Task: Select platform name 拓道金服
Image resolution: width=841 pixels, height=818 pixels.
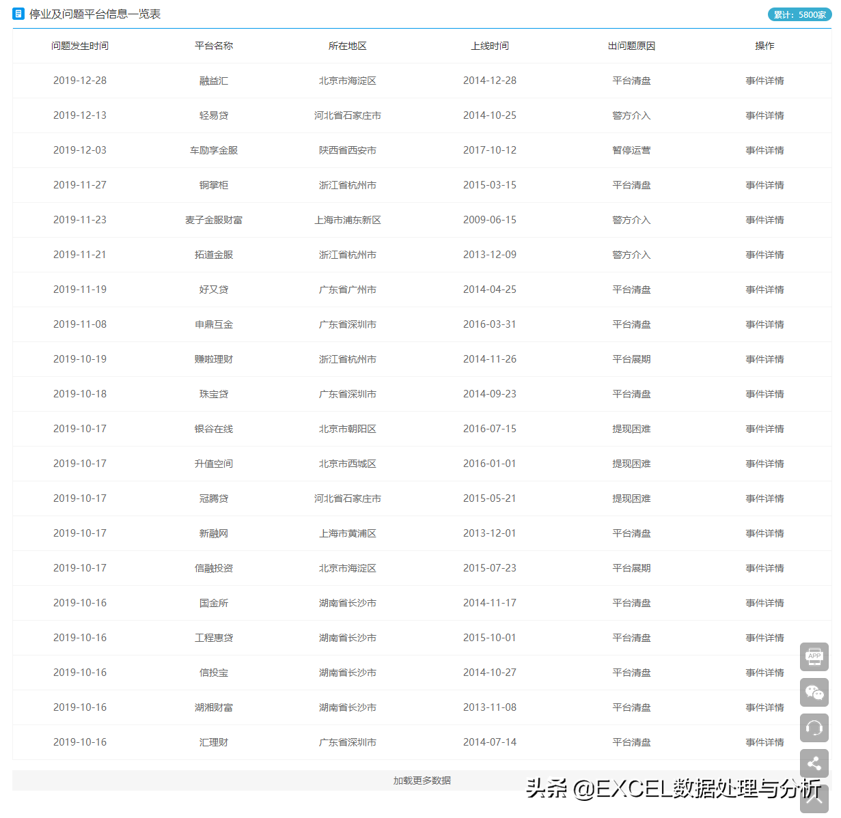Action: tap(214, 255)
